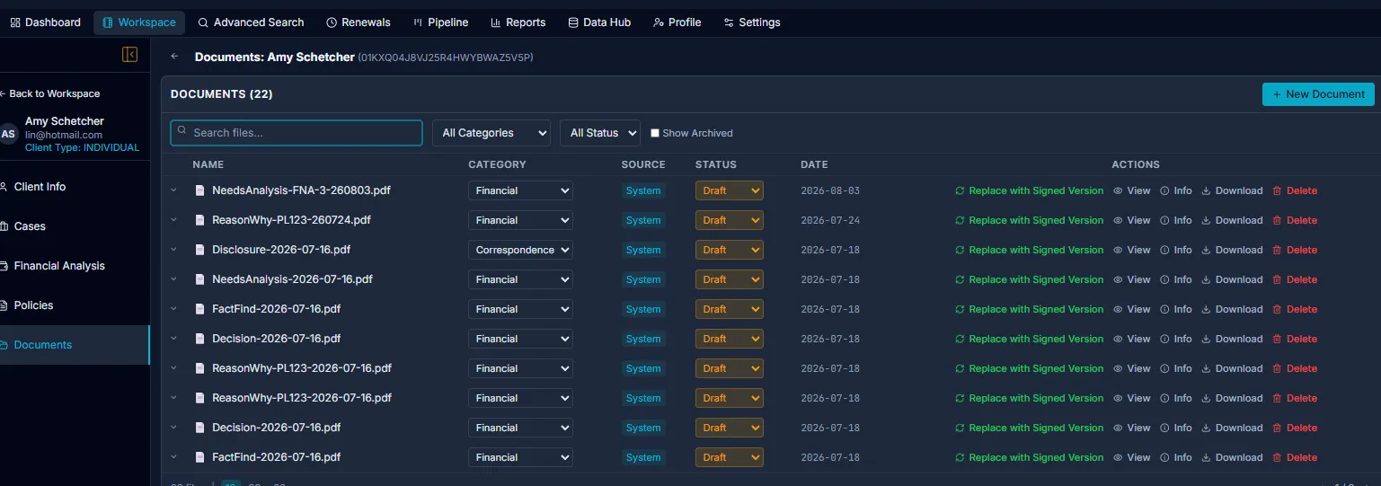
Task: Open the Profile tab
Action: pyautogui.click(x=677, y=22)
